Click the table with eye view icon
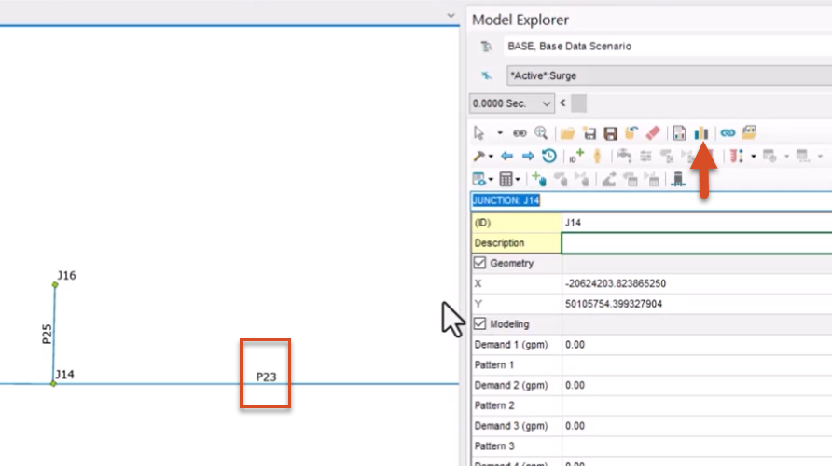The image size is (832, 466). 478,179
